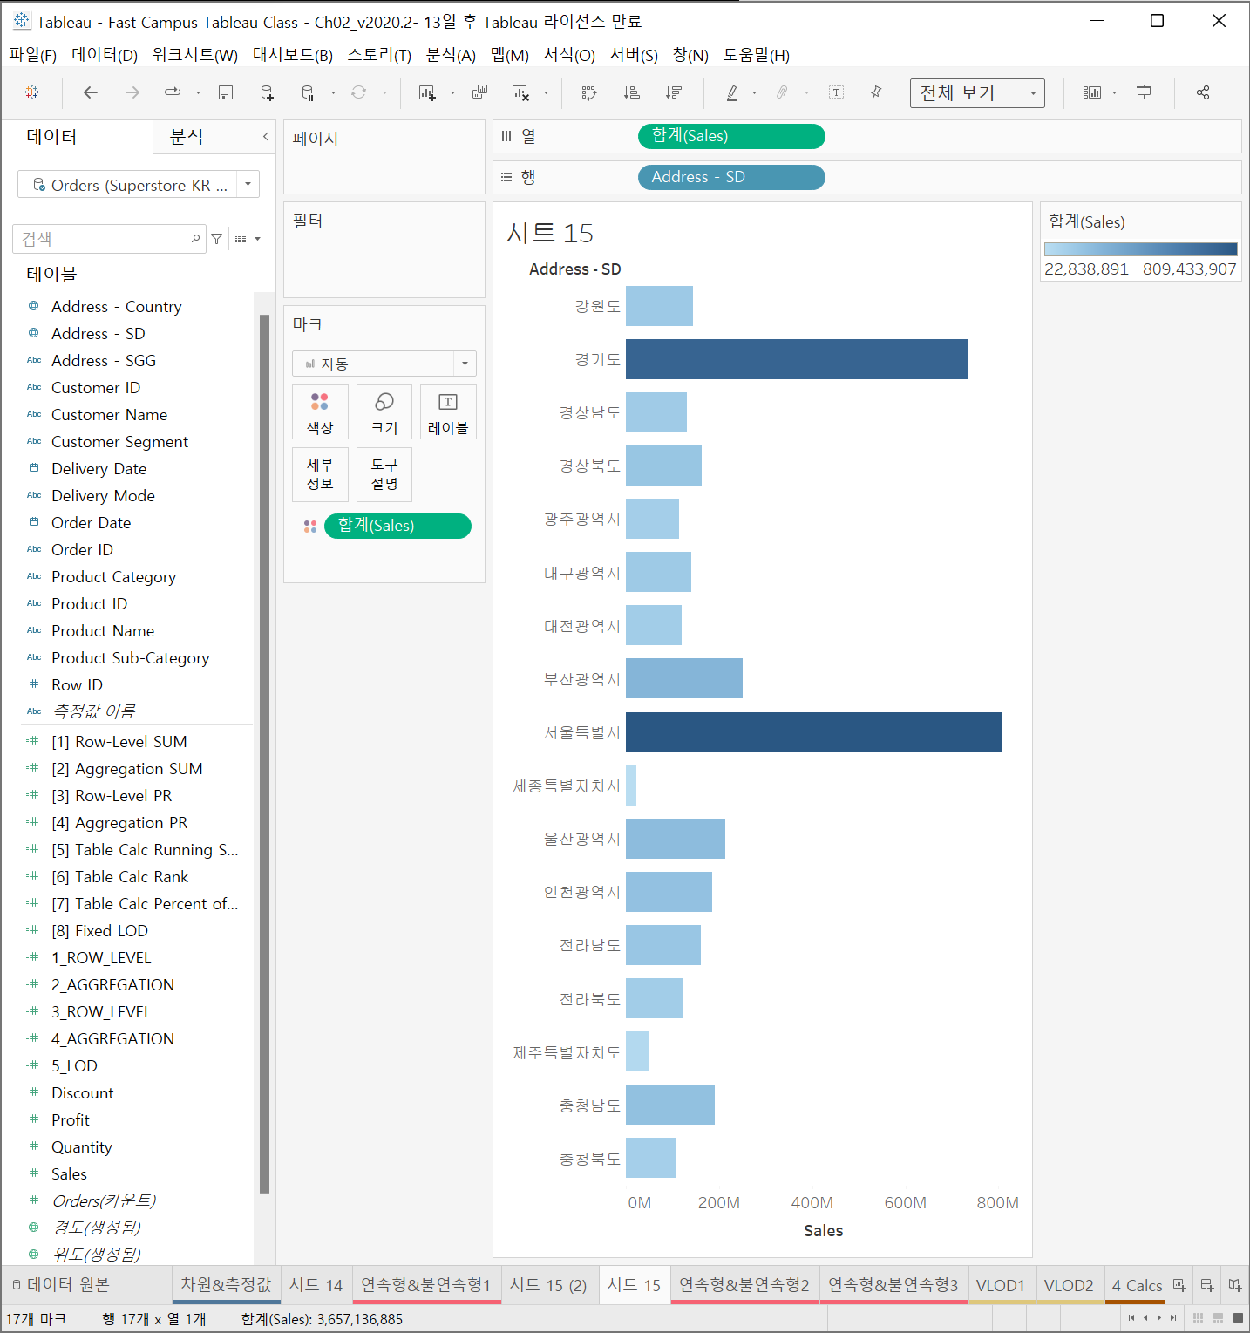This screenshot has width=1250, height=1333.
Task: Click the Label (레이블) mark card
Action: tap(448, 412)
